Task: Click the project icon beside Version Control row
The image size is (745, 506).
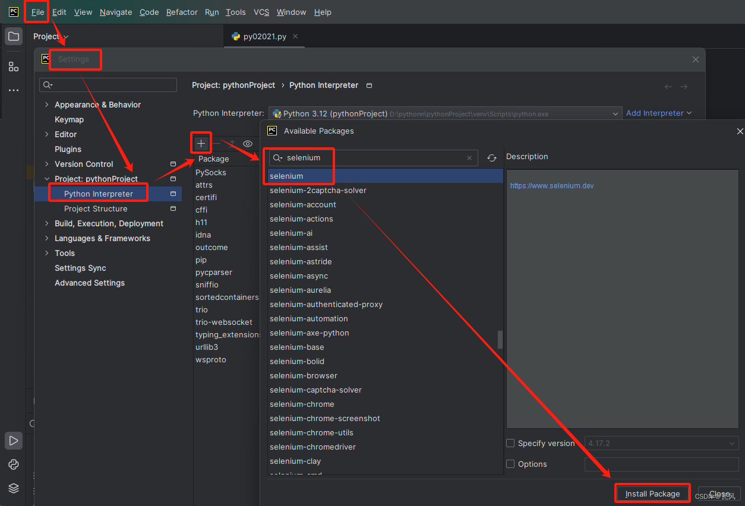Action: [x=173, y=164]
